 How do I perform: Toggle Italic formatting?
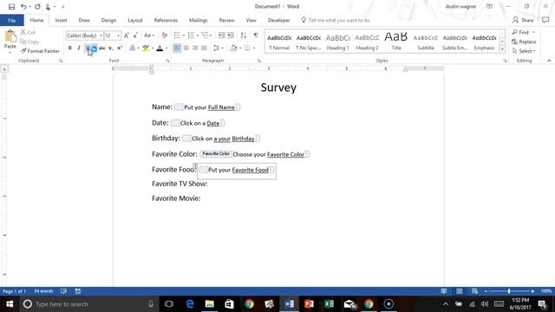tap(79, 49)
